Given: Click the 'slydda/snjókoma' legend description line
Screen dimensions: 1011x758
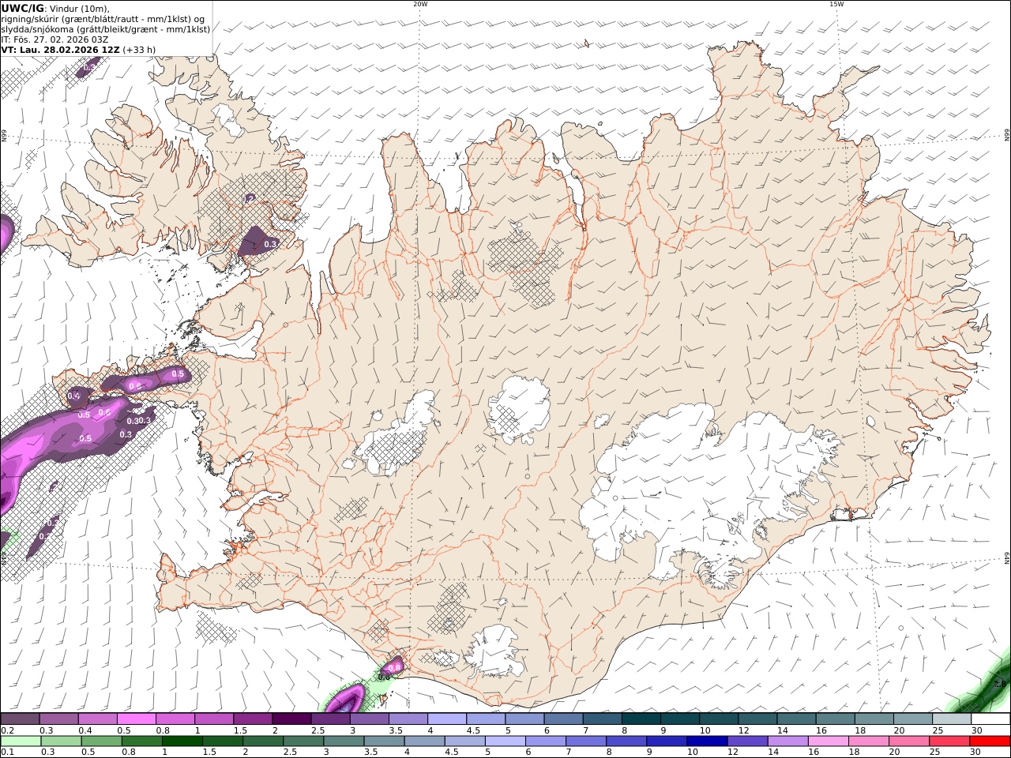Looking at the screenshot, I should click(x=106, y=29).
